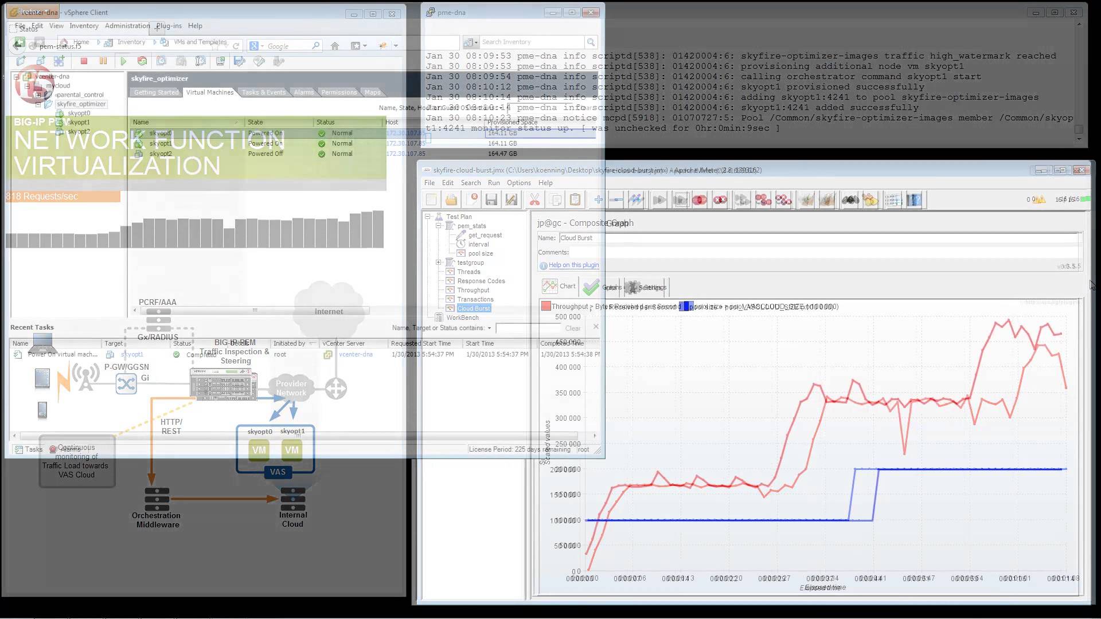The image size is (1101, 619).
Task: Click the Start test green arrow icon
Action: 659,199
